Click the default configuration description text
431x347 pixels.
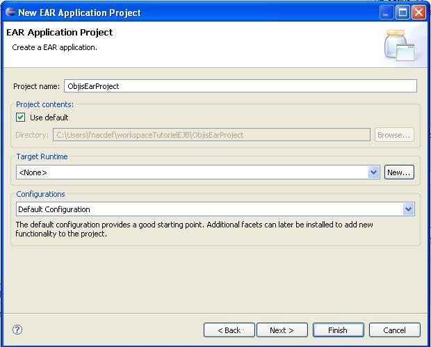click(194, 229)
